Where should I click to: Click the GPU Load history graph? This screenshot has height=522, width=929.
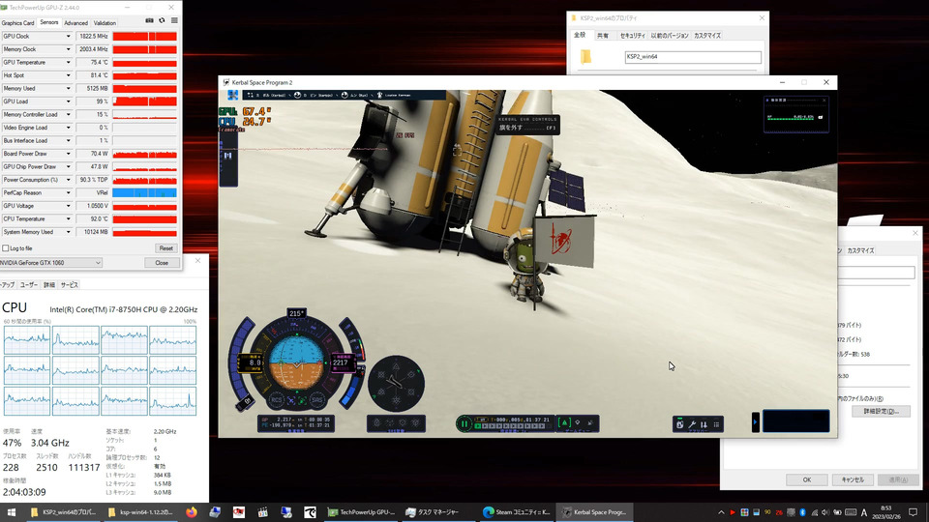pyautogui.click(x=144, y=101)
